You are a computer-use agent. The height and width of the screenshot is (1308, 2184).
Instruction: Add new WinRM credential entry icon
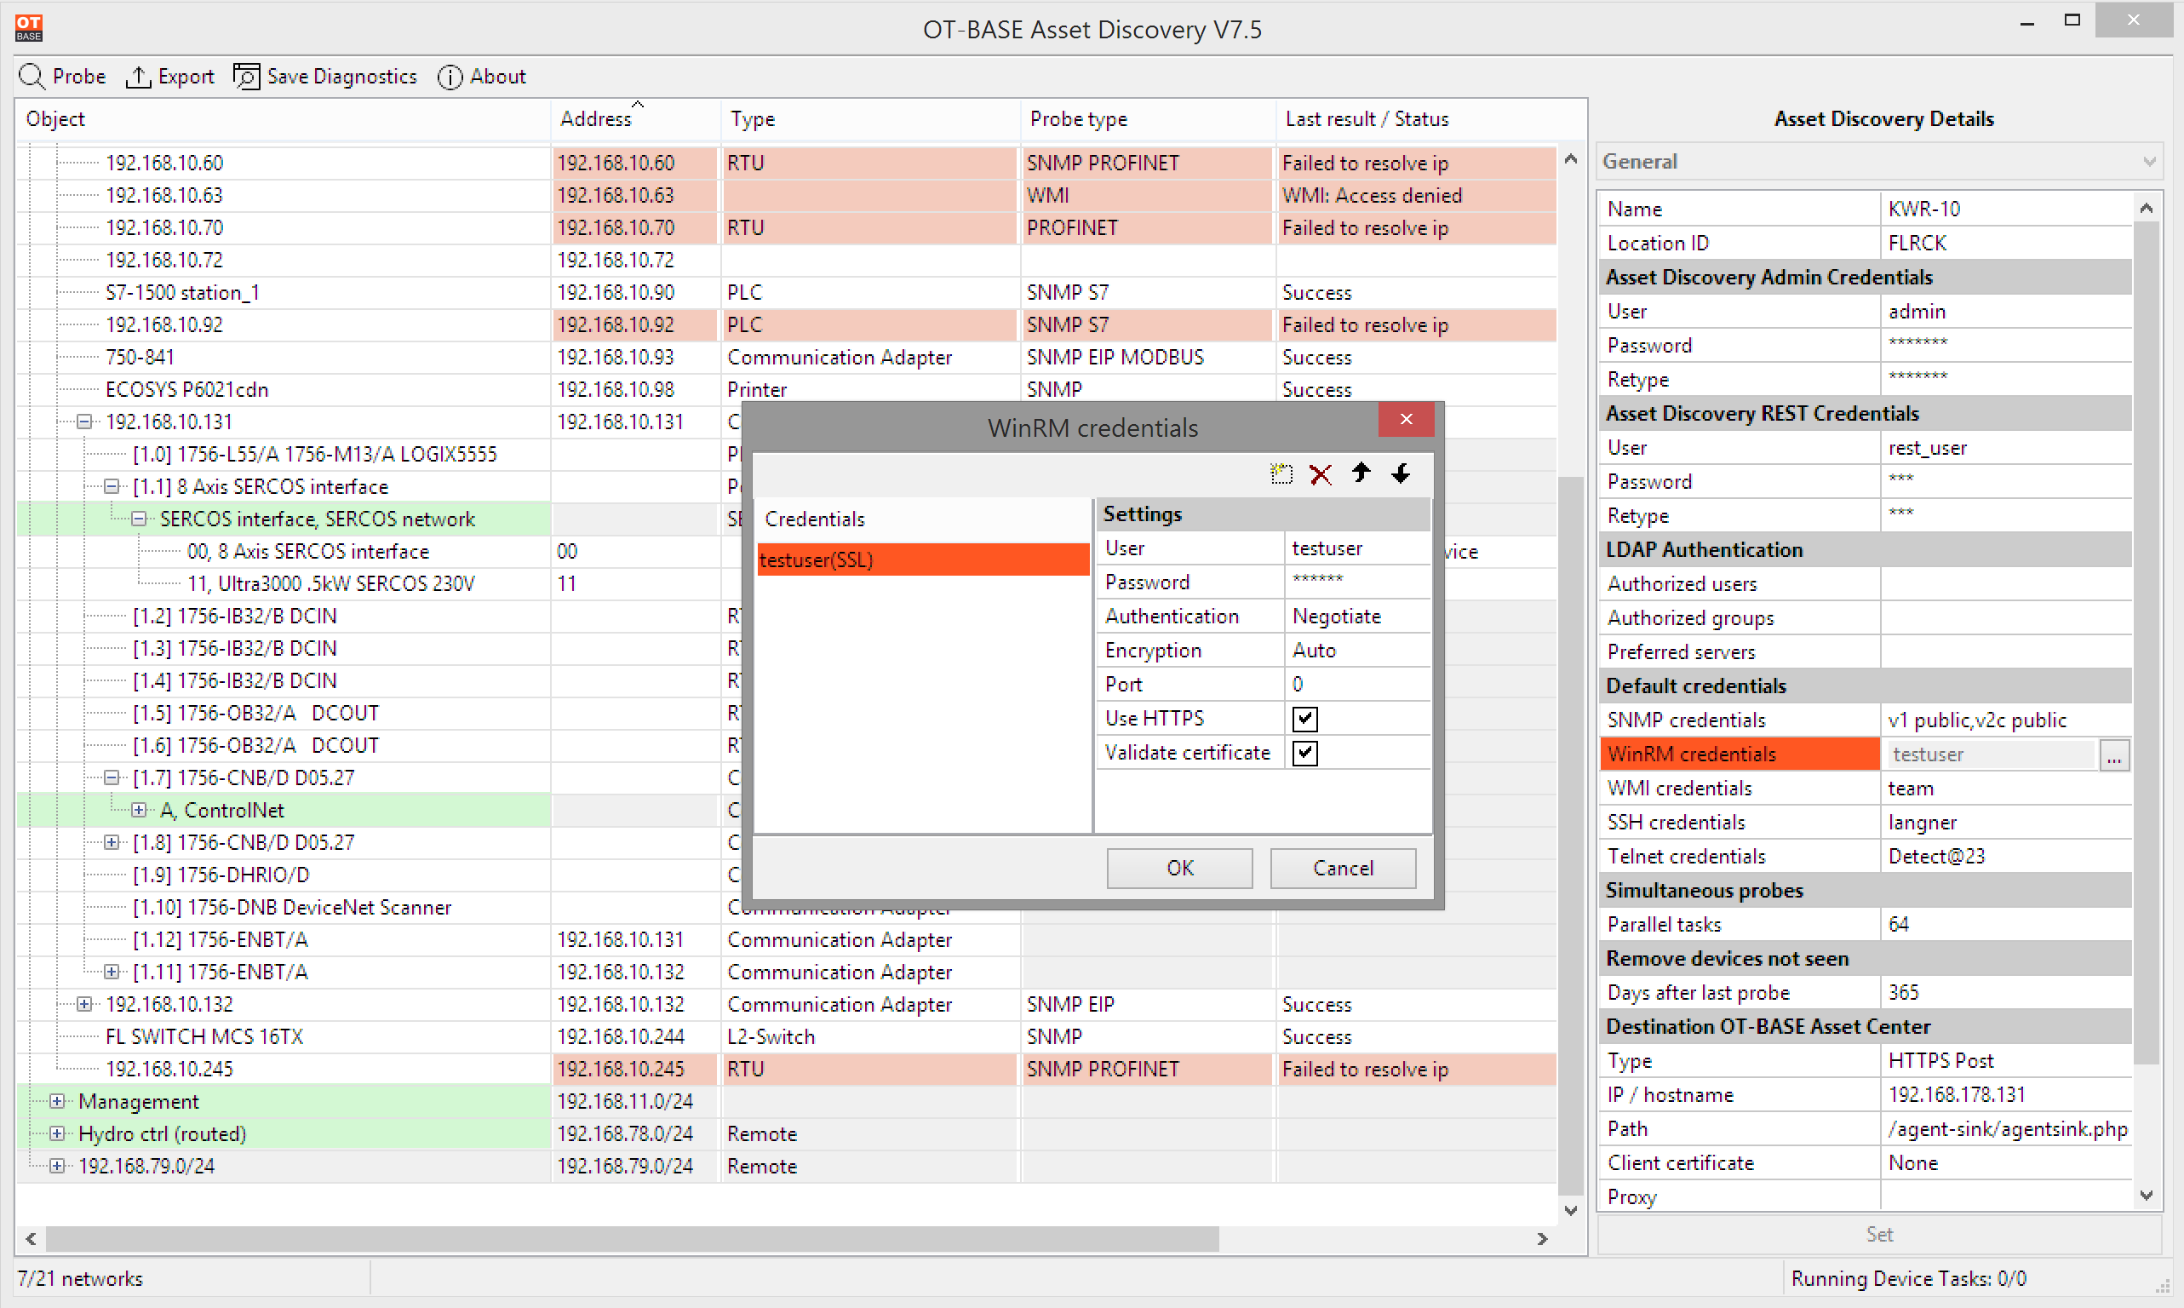click(x=1281, y=474)
